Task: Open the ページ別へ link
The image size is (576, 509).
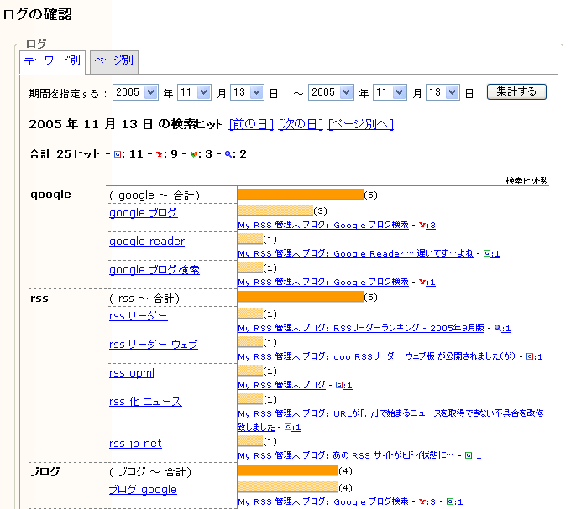Action: (x=361, y=124)
